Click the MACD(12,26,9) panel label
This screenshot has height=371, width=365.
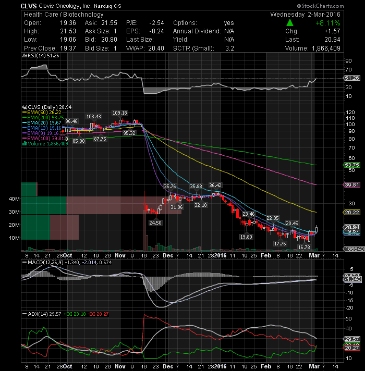tap(45, 263)
